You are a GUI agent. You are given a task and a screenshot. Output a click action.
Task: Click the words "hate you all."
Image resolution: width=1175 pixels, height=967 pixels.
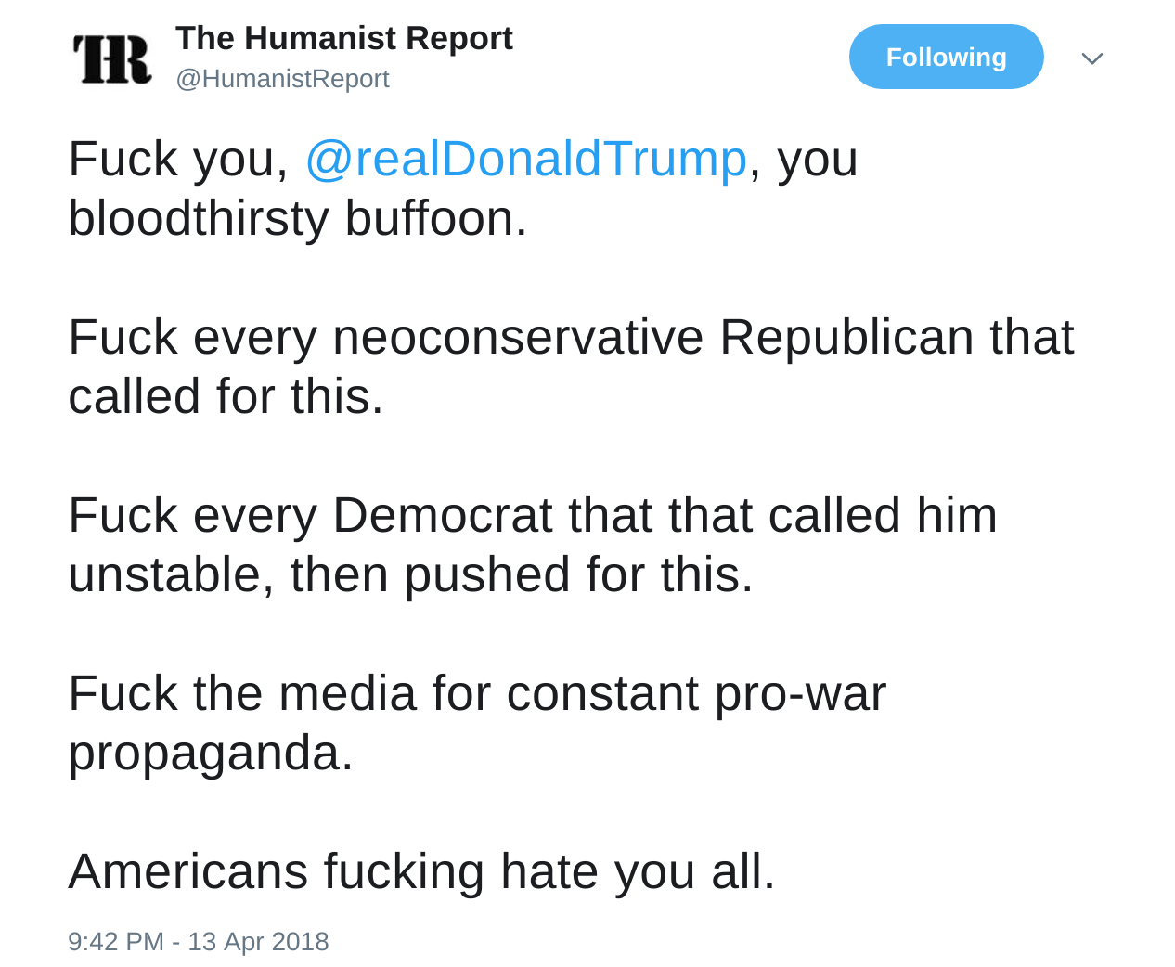pos(637,871)
